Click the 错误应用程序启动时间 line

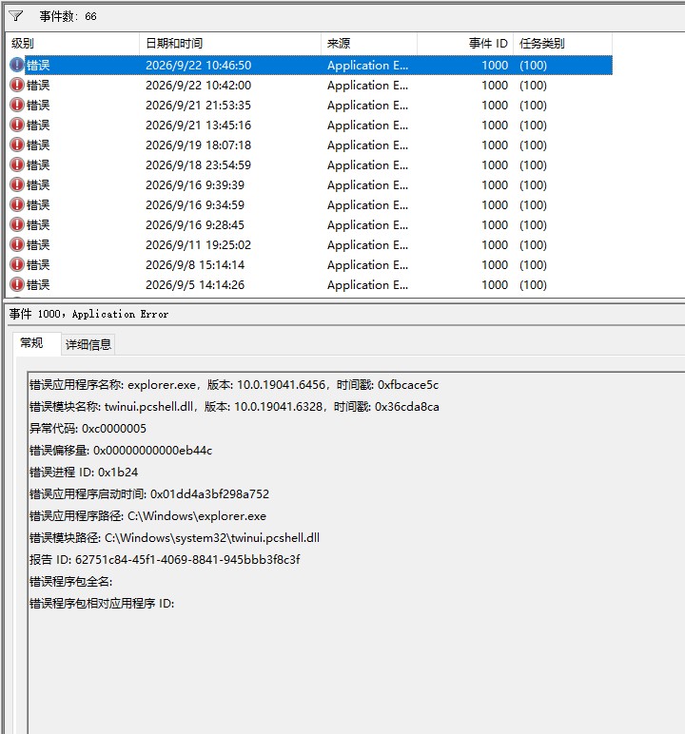(149, 493)
